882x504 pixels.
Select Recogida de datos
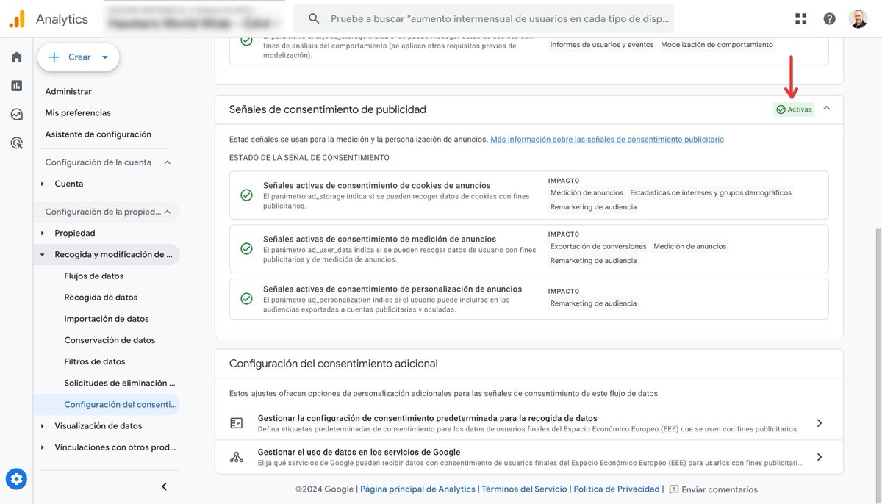click(x=101, y=298)
